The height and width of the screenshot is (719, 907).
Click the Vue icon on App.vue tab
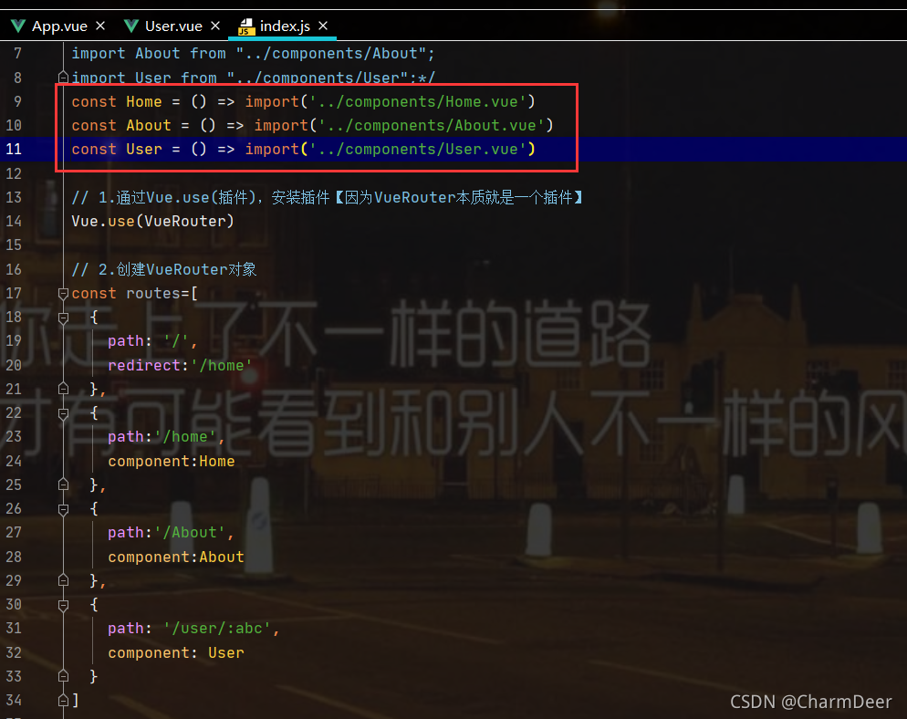[x=18, y=26]
